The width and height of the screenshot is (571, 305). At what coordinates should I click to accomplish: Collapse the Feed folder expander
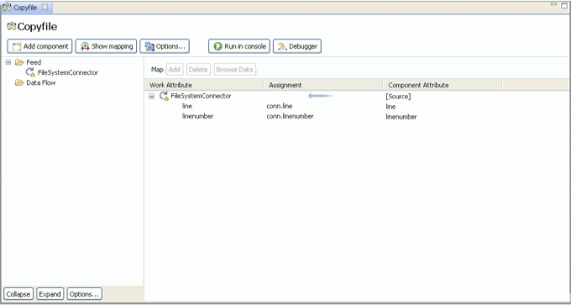click(x=8, y=62)
